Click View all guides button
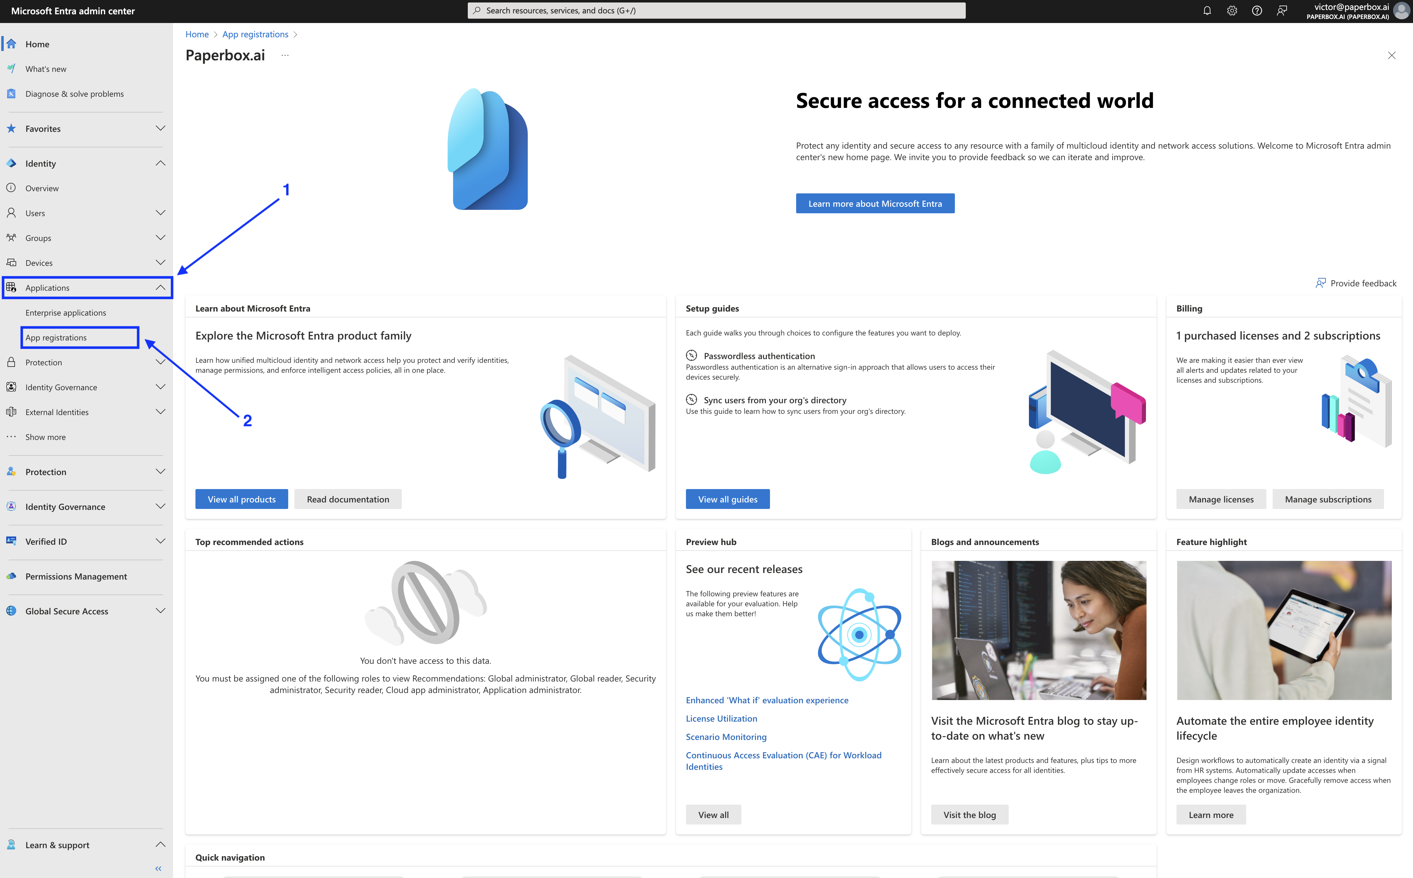Viewport: 1413px width, 878px height. 728,498
